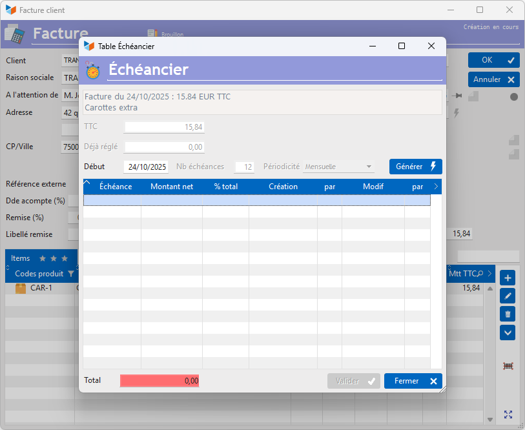The image size is (525, 430).
Task: Open the Périodicité dropdown
Action: point(339,167)
